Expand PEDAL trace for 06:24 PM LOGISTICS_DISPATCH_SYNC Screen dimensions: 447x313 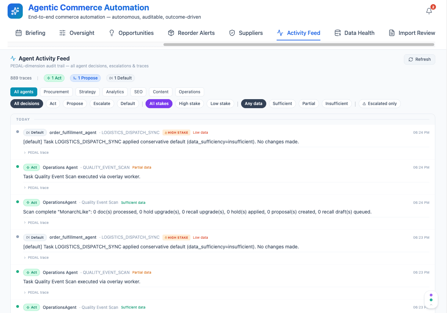pyautogui.click(x=36, y=153)
